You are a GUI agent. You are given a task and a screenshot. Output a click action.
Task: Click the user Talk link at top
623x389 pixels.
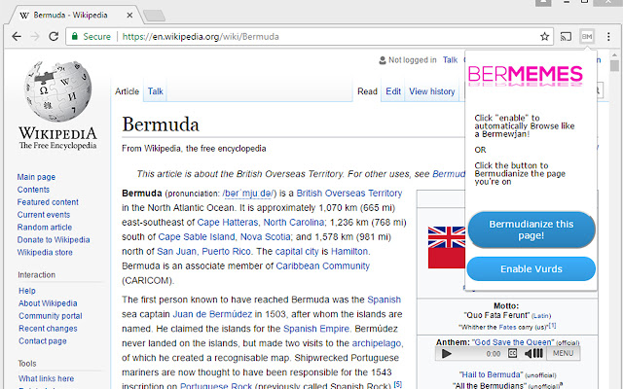click(x=450, y=60)
